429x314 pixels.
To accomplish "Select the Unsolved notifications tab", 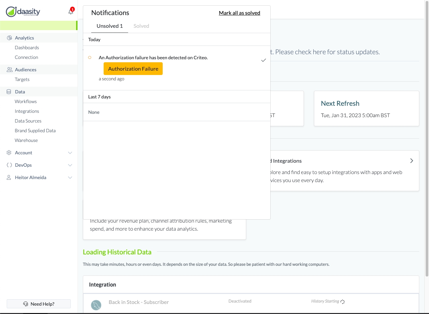I will [x=109, y=26].
